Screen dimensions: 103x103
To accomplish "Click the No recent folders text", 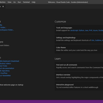I will (x=5, y=45).
